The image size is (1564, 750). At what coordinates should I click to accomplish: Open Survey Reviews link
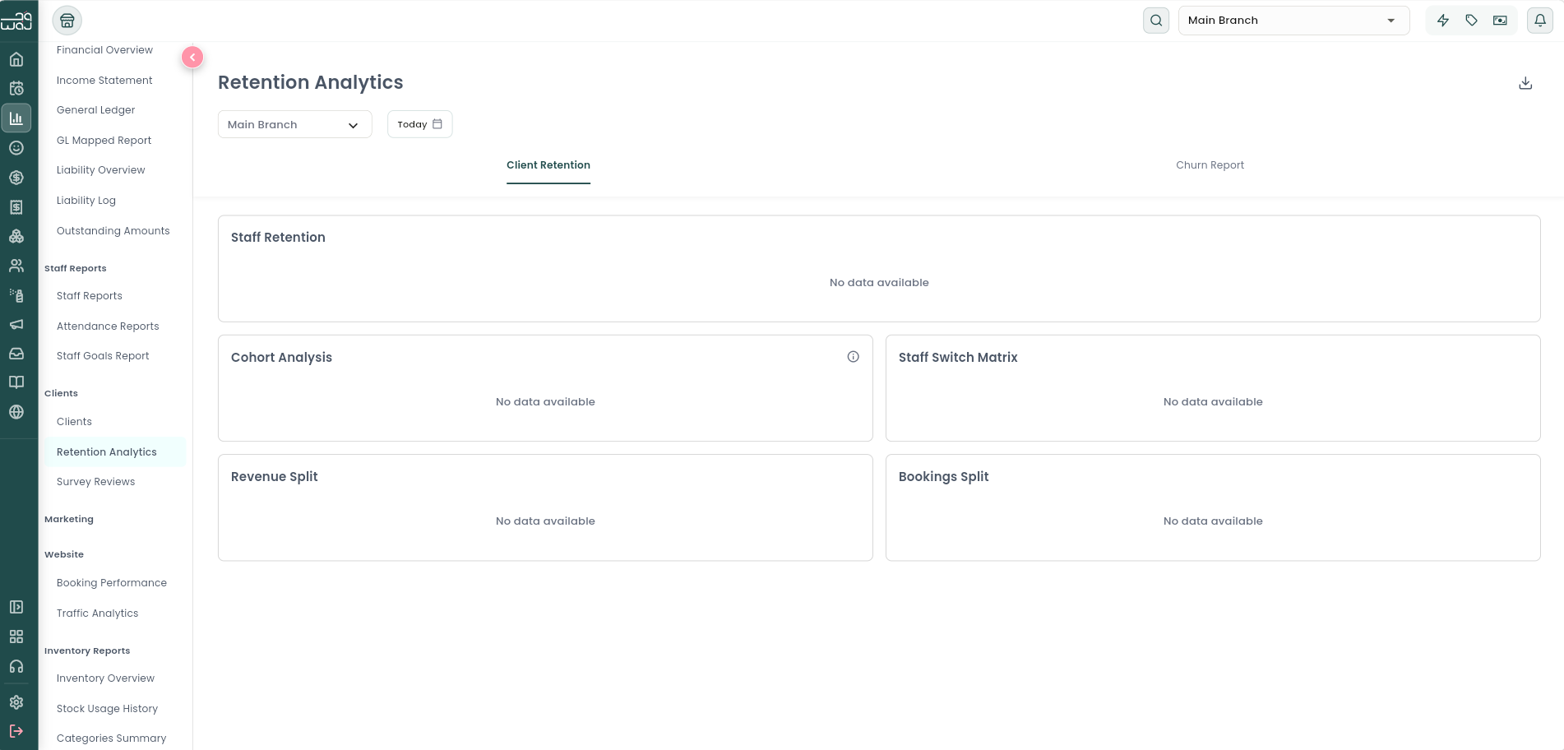tap(95, 482)
